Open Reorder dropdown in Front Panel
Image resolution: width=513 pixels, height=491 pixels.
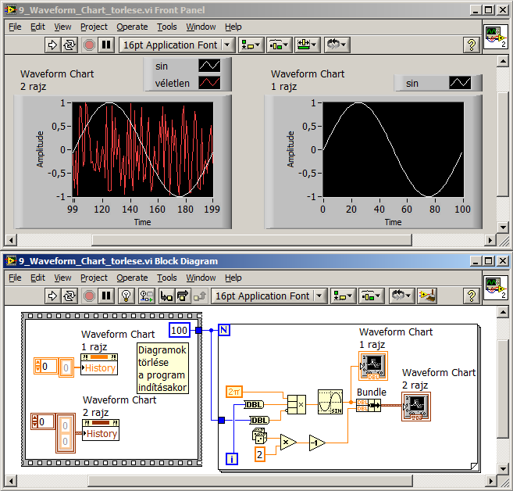click(x=337, y=45)
